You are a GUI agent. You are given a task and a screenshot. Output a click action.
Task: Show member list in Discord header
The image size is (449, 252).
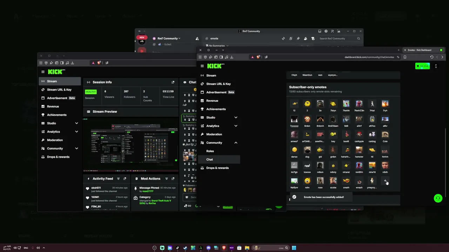tap(306, 38)
